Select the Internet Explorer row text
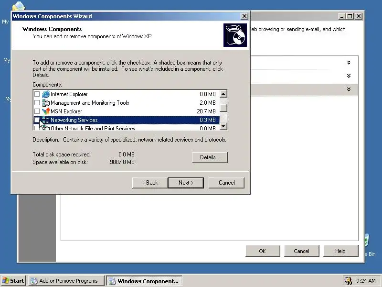 (69, 94)
